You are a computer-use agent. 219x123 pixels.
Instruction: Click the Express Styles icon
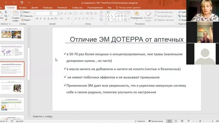tap(148, 14)
